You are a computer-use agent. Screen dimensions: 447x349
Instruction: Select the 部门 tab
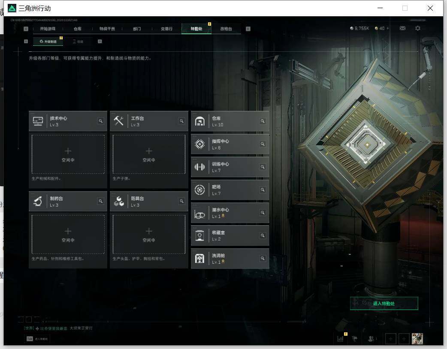coord(137,29)
